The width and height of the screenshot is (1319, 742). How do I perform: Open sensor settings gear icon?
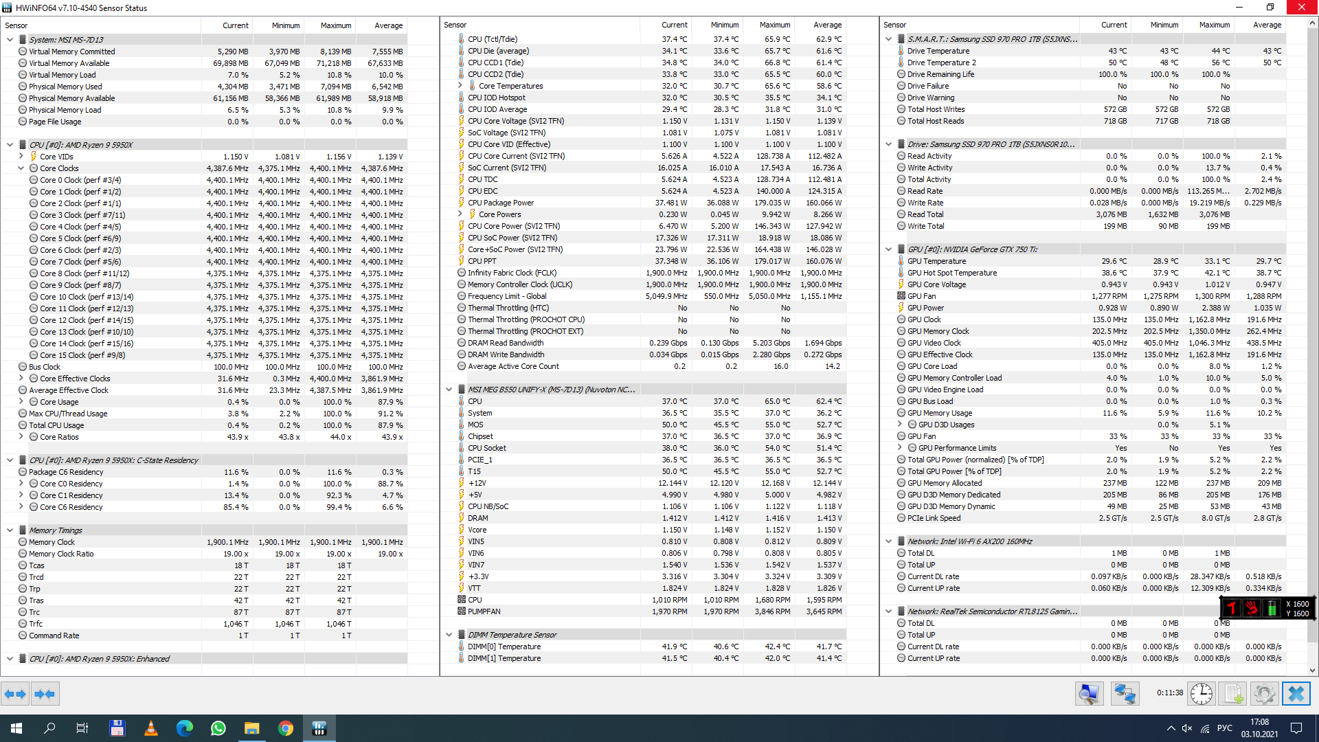(x=1264, y=694)
